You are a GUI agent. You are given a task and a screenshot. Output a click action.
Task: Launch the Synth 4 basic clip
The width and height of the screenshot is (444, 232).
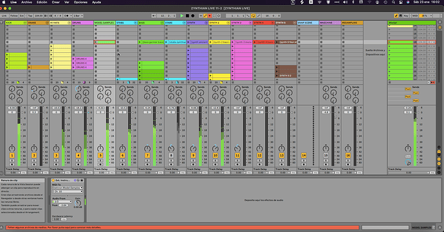255,42
